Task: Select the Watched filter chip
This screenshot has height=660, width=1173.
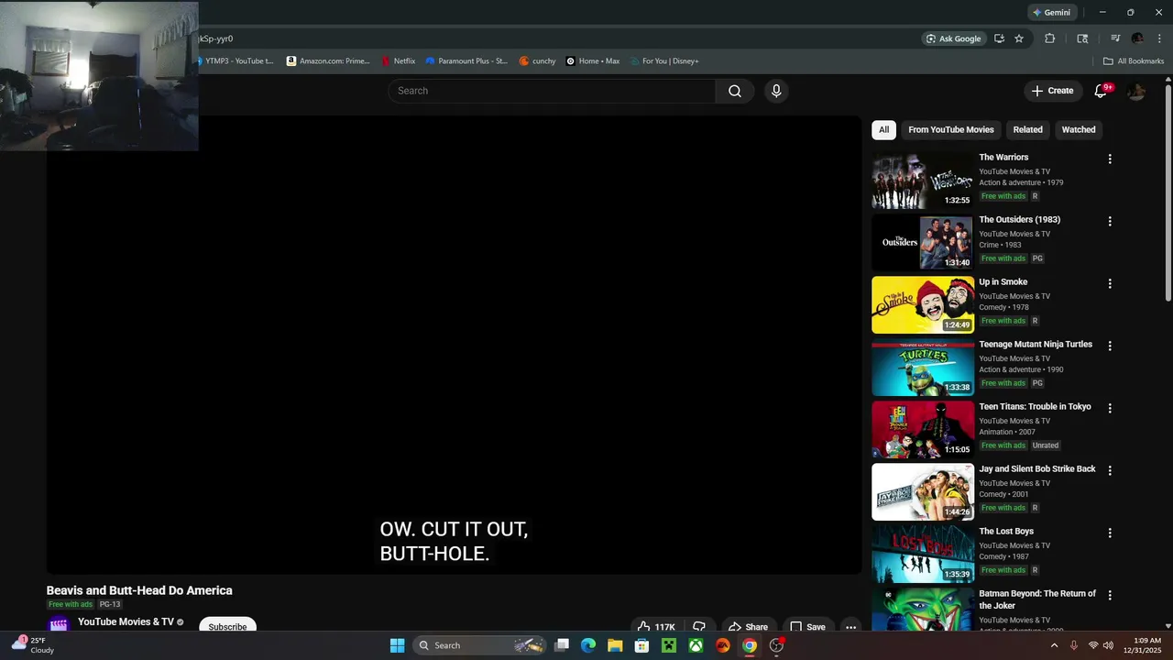Action: 1079,129
